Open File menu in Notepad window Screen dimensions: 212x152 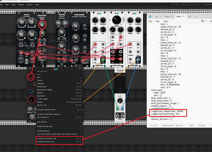click(x=150, y=21)
